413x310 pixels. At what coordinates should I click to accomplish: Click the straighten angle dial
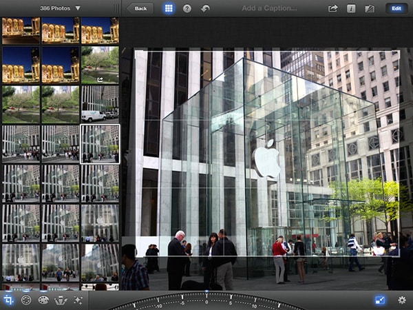coord(206,302)
